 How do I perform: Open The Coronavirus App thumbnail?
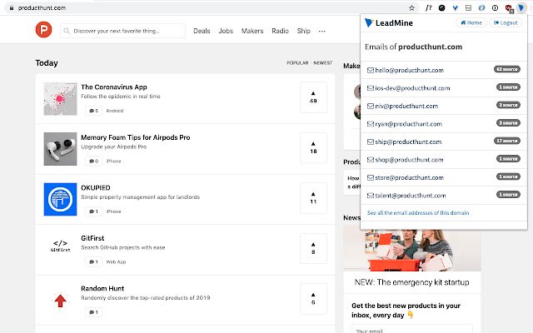[60, 98]
